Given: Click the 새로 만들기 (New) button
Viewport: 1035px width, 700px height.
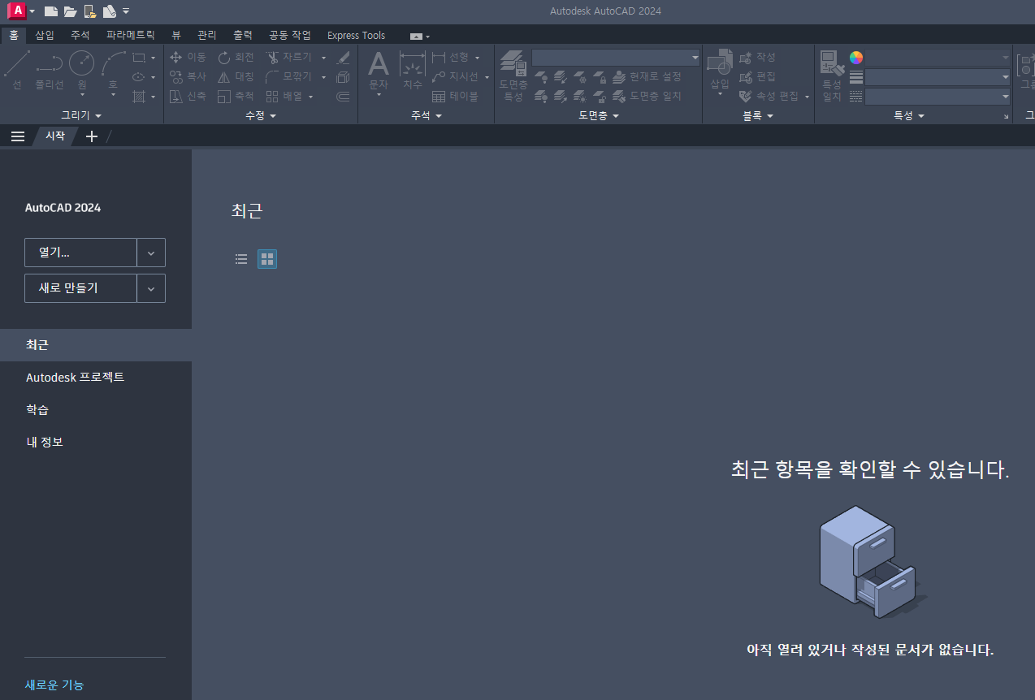Looking at the screenshot, I should [x=80, y=288].
